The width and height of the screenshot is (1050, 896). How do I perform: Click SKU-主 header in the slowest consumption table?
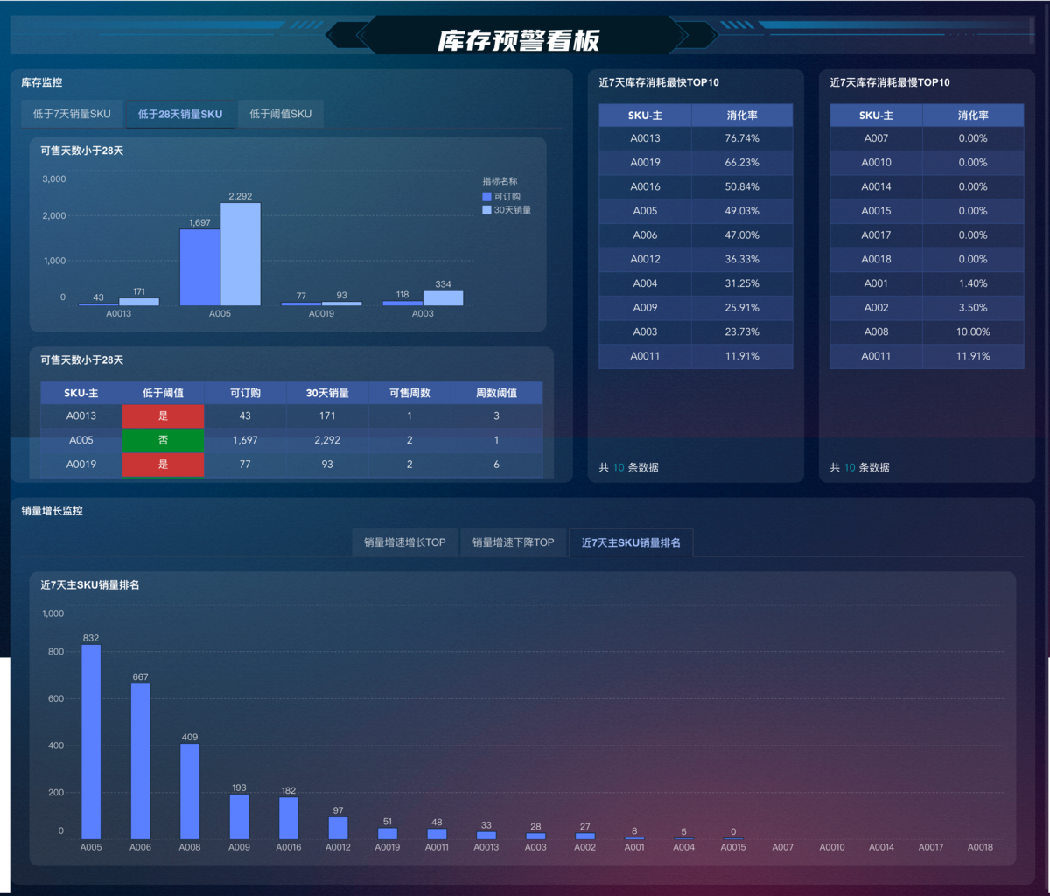click(x=876, y=115)
